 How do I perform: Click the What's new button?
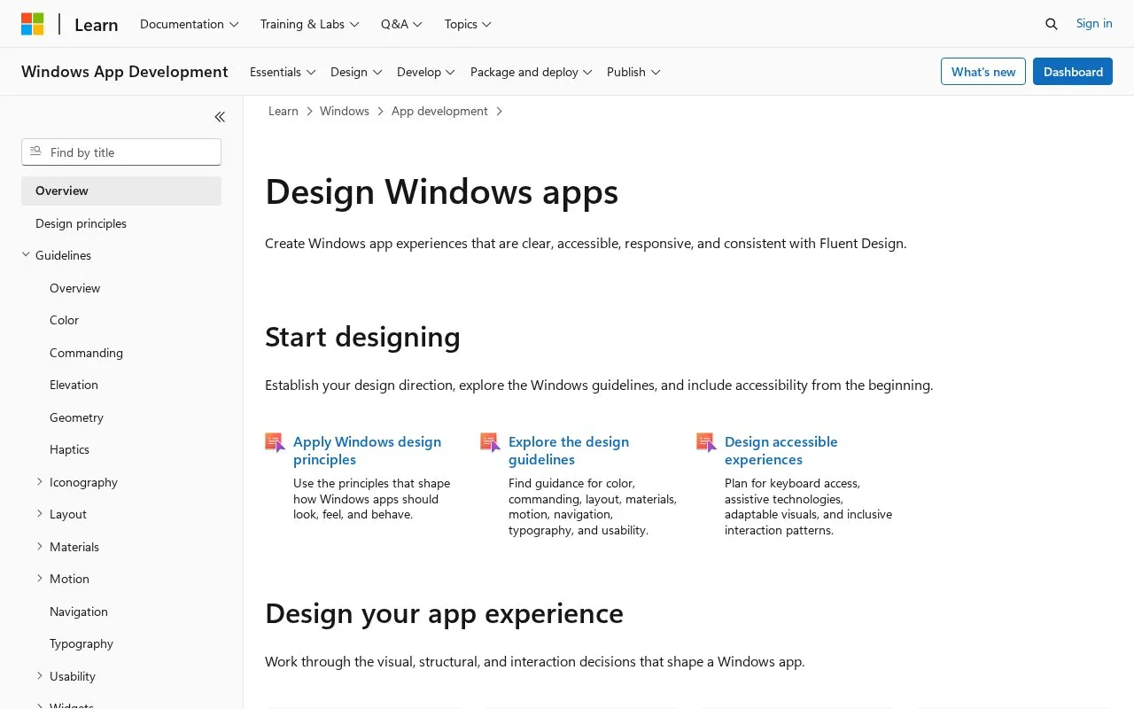[x=983, y=72]
